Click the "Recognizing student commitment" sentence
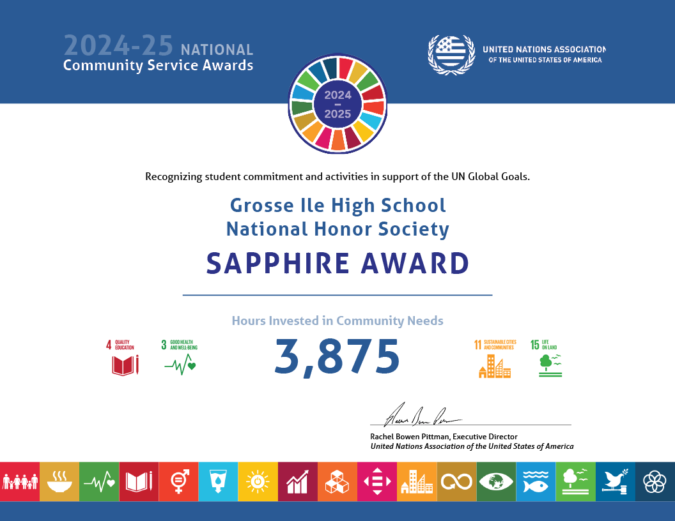This screenshot has height=521, width=675. [337, 177]
